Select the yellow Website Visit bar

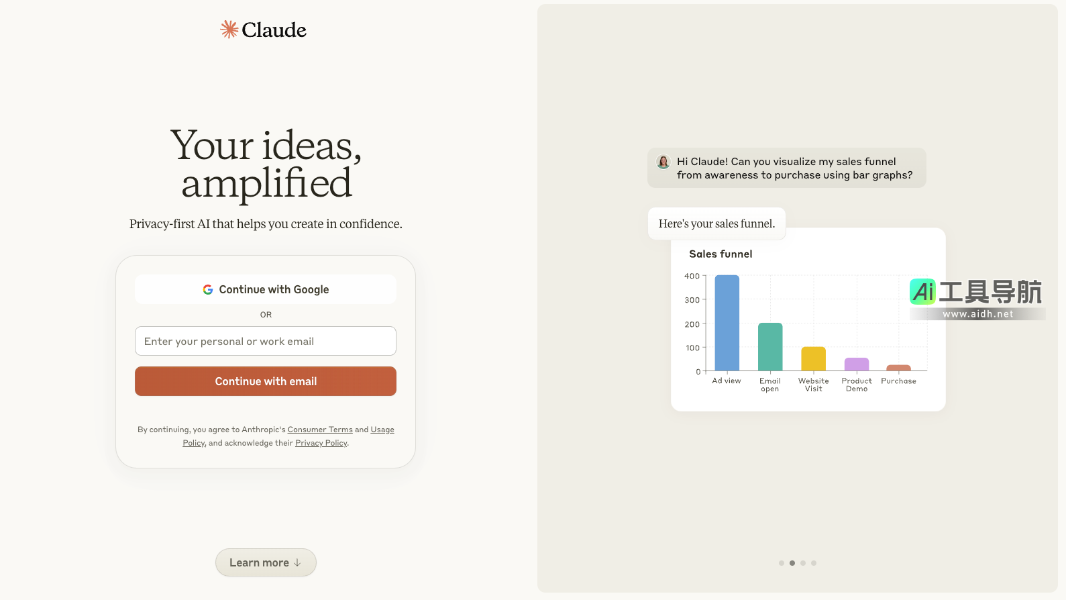813,358
